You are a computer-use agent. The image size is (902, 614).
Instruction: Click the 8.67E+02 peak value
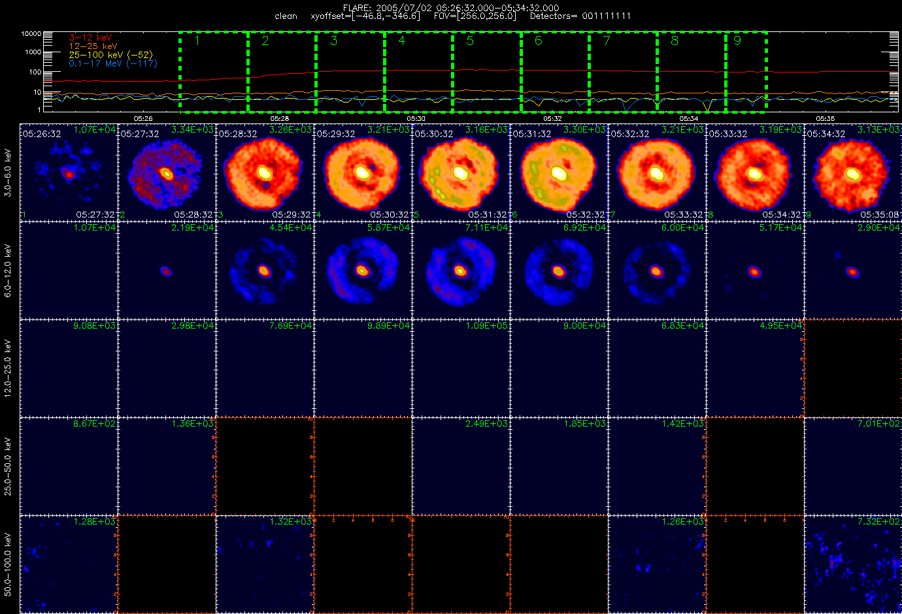click(95, 423)
